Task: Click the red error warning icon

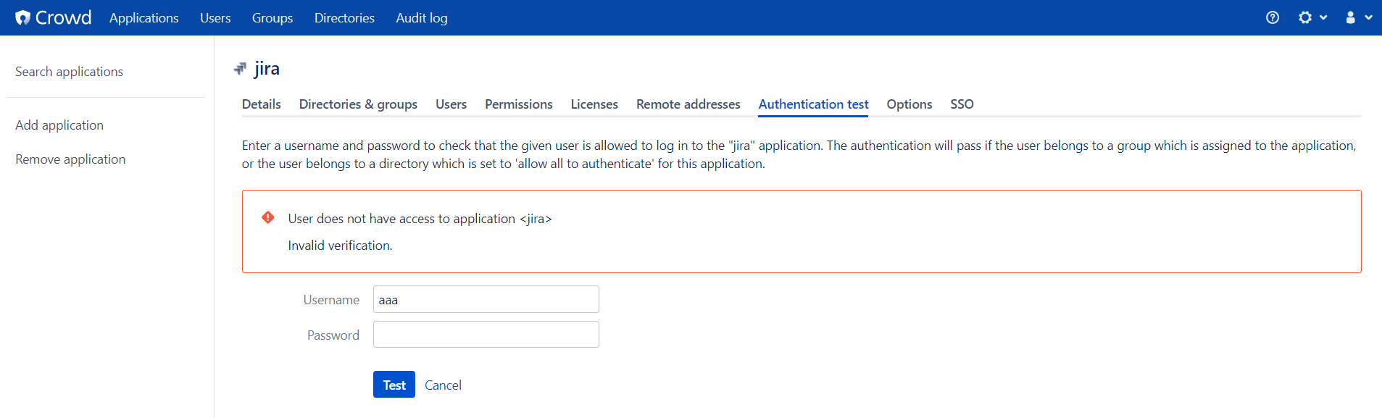Action: click(268, 217)
